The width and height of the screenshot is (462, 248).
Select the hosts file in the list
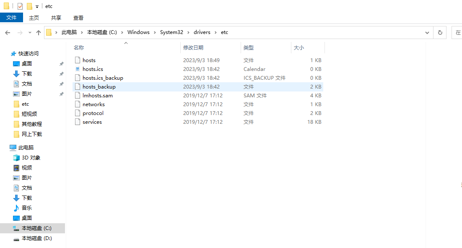89,60
